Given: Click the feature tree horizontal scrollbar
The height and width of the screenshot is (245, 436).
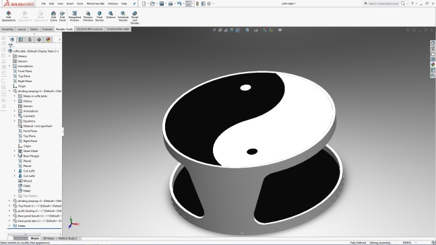Looking at the screenshot, I should pos(26,235).
